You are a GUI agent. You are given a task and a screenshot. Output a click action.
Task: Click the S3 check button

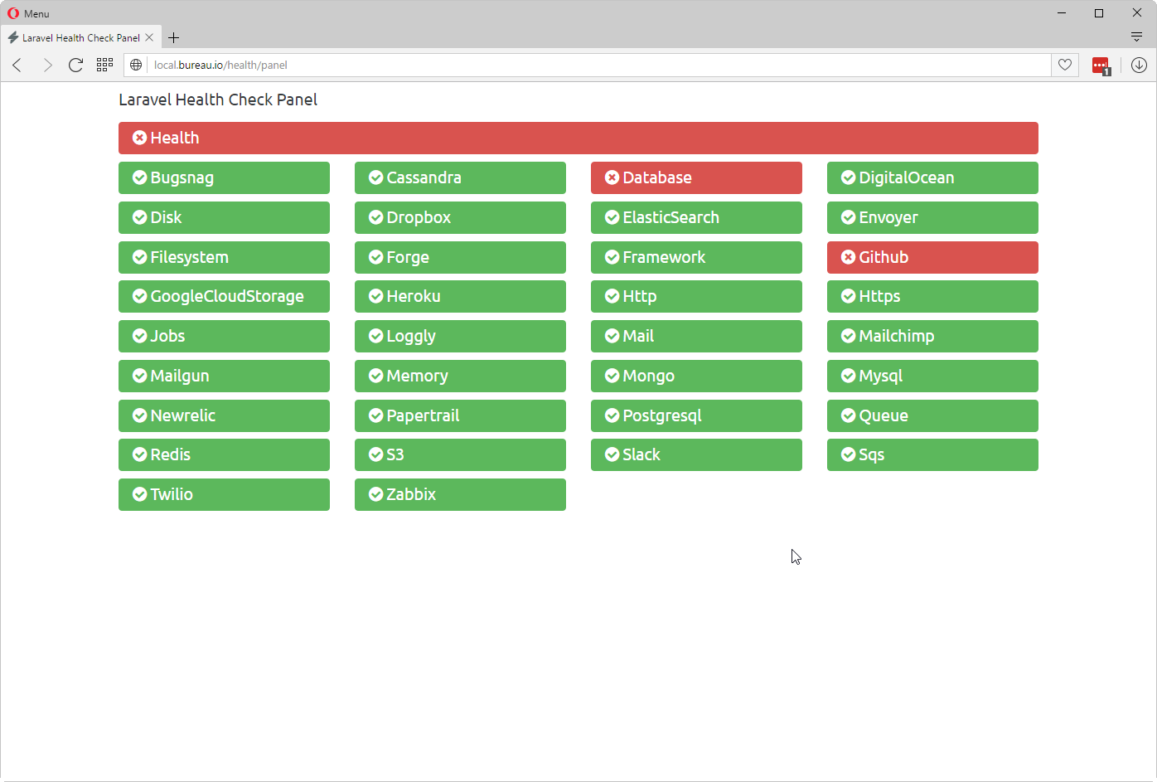(460, 454)
